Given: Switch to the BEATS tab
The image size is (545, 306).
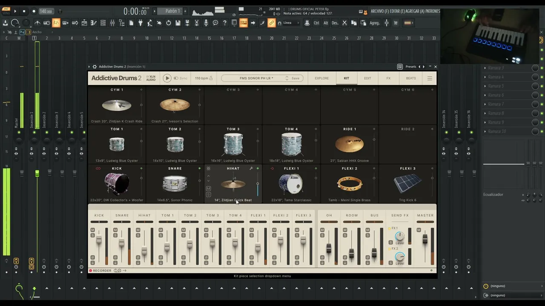Looking at the screenshot, I should point(411,78).
